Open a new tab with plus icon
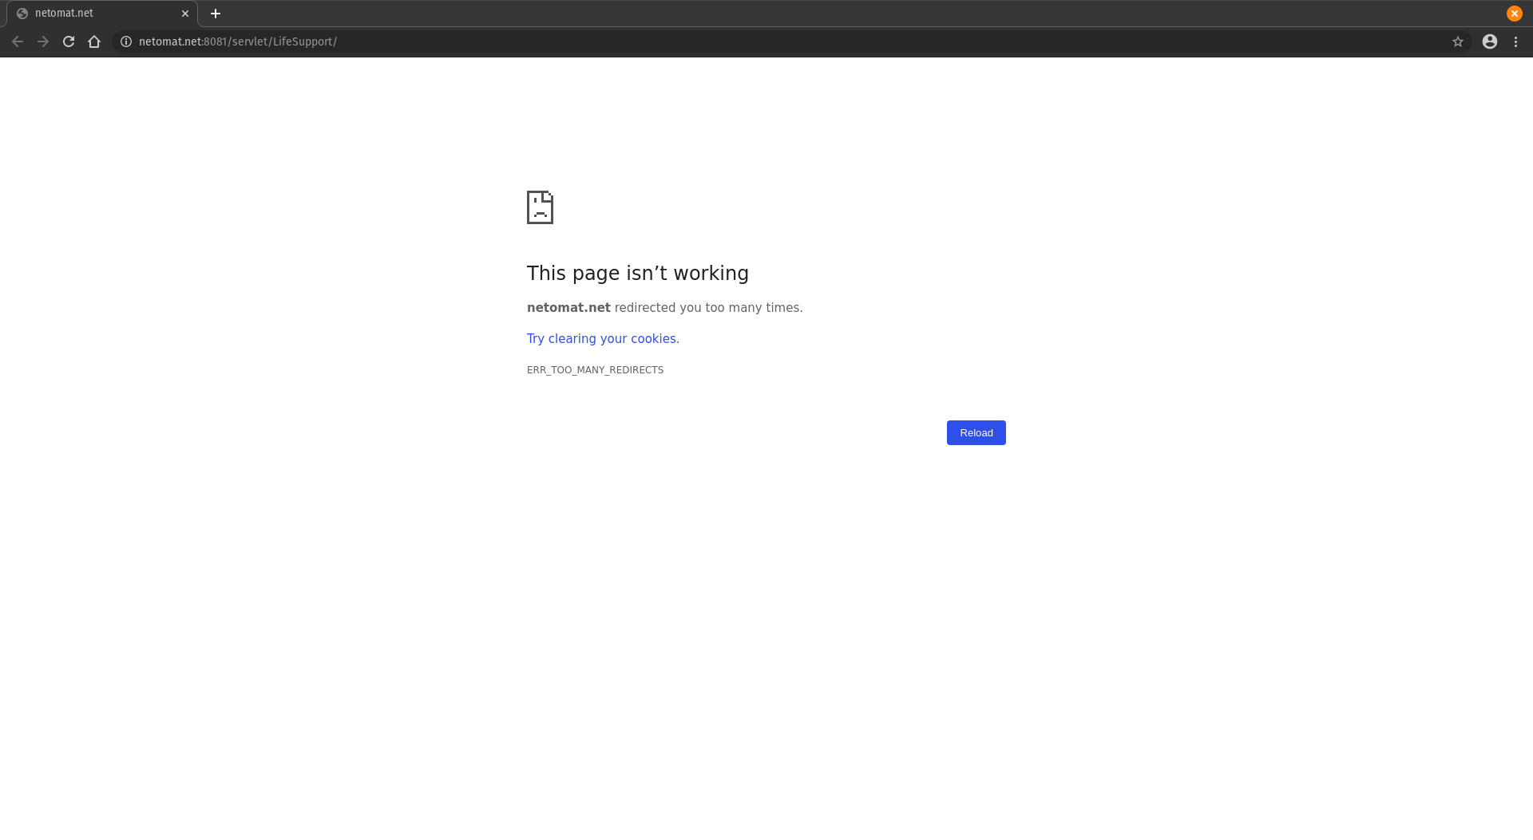 (x=216, y=14)
